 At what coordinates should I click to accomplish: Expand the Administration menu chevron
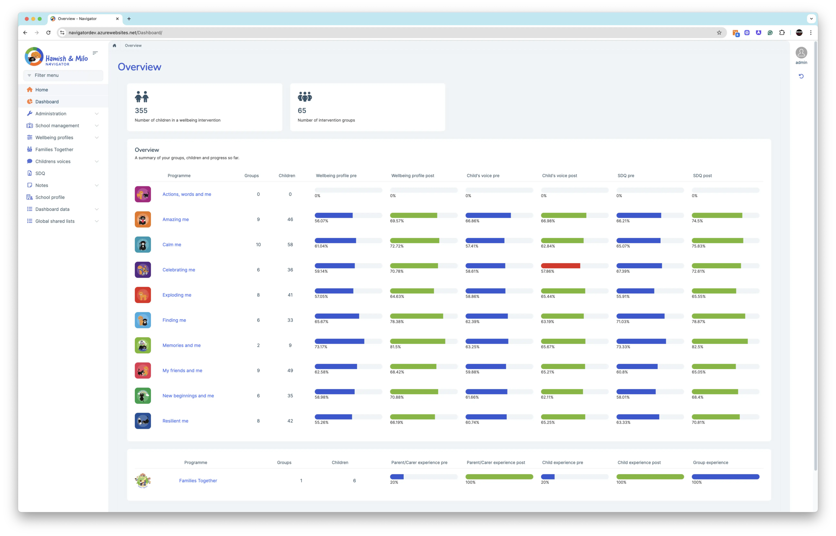pos(97,114)
